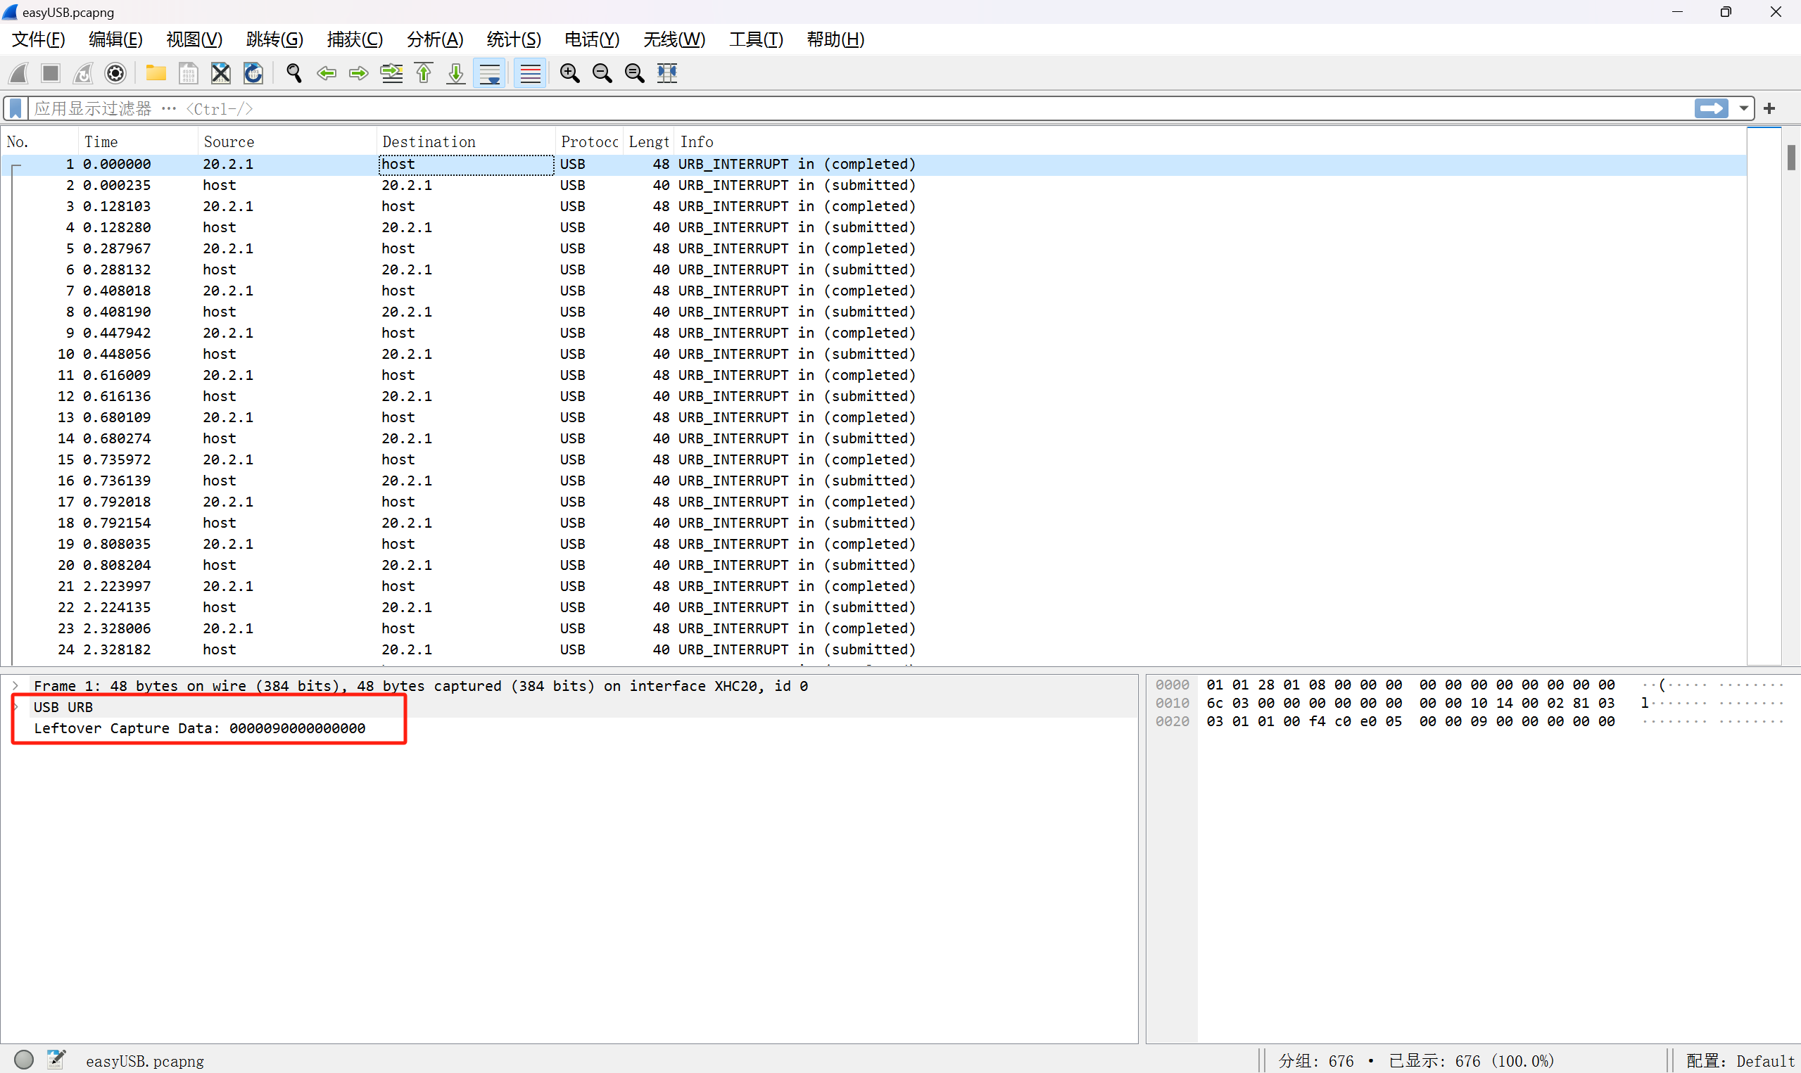Find a packet with magnifier icon

click(293, 73)
